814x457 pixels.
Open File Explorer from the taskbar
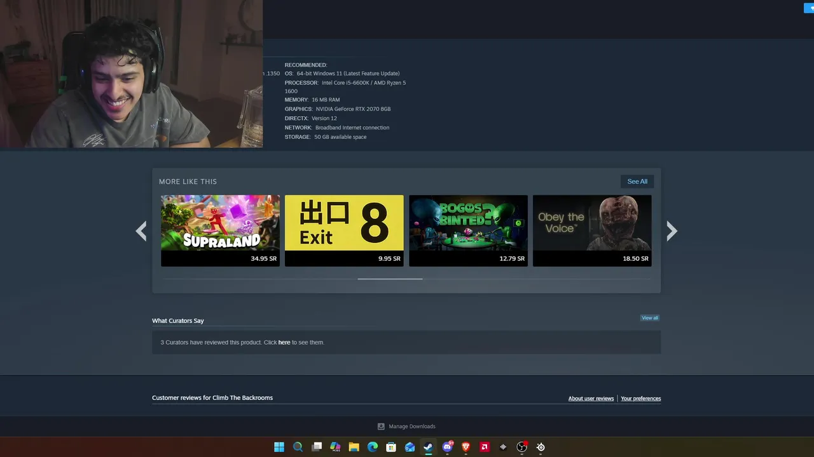coord(354,447)
